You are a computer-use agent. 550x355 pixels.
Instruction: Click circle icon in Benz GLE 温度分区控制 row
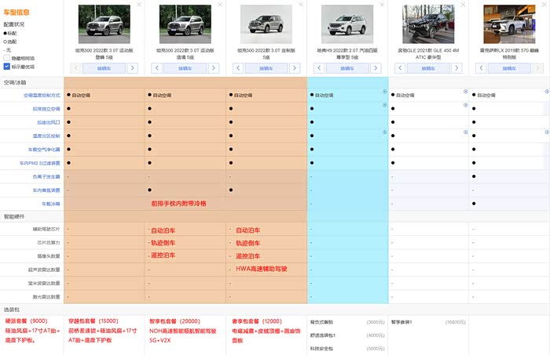click(466, 132)
